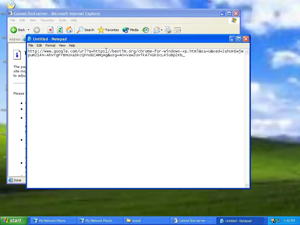This screenshot has width=300, height=225.
Task: Expand the Back history dropdown arrow
Action: click(x=28, y=30)
